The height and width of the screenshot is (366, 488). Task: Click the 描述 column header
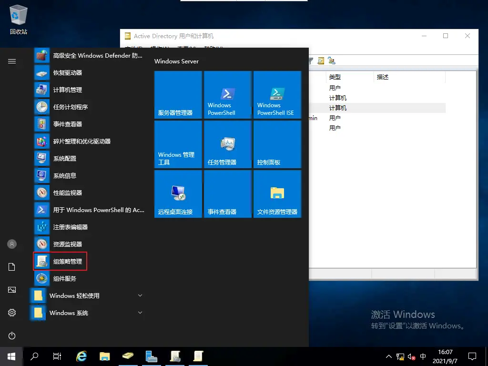(x=383, y=77)
